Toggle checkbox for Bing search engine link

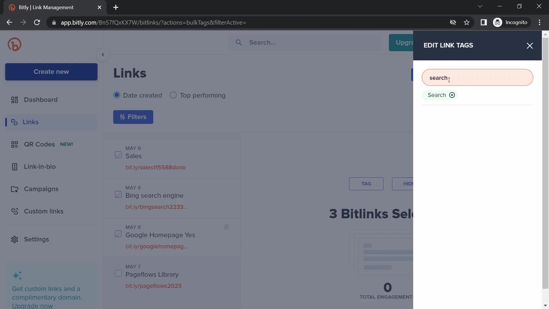tap(118, 195)
